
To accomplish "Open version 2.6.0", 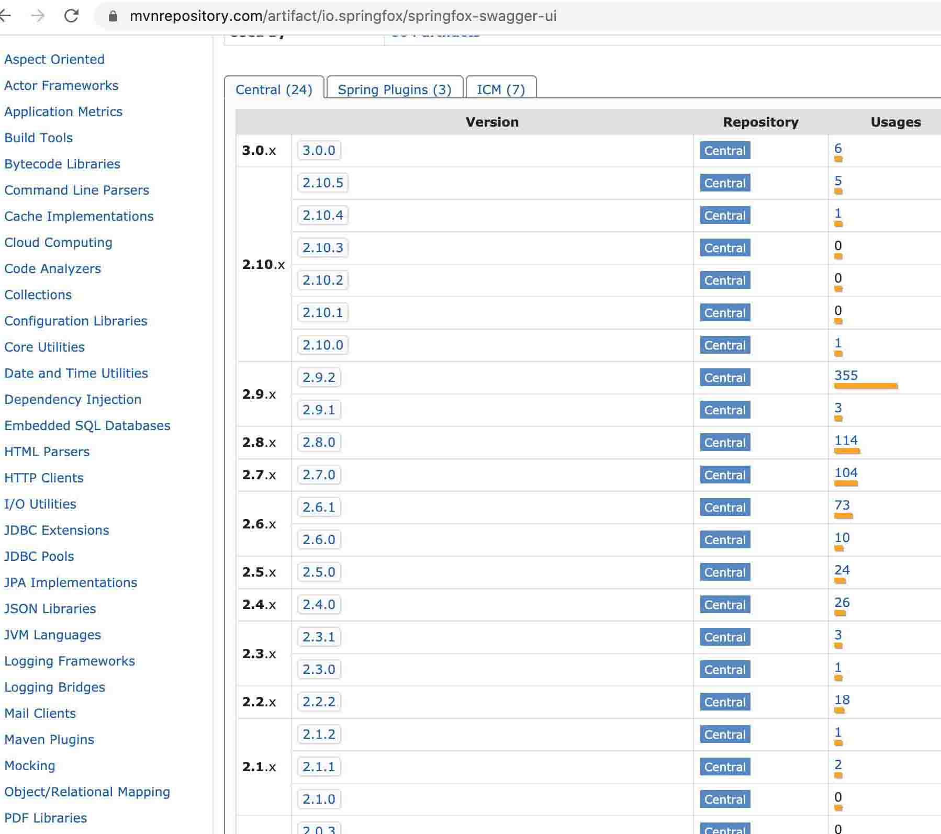I will coord(319,539).
